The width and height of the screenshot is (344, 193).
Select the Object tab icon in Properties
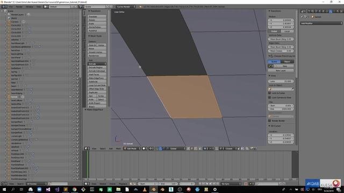pyautogui.click(x=323, y=11)
